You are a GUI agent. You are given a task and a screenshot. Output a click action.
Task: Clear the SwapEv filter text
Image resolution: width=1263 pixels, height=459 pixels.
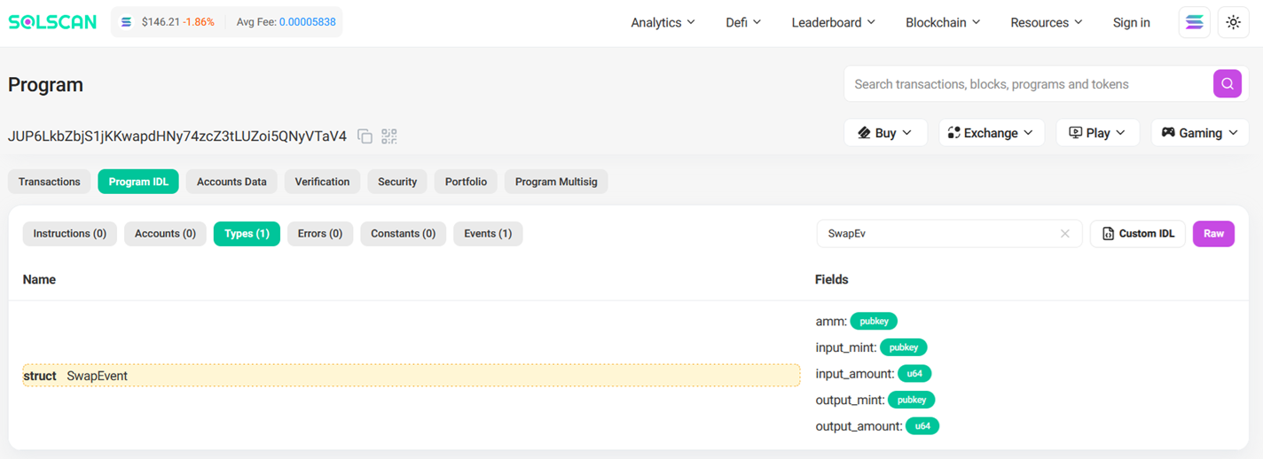click(x=1064, y=234)
